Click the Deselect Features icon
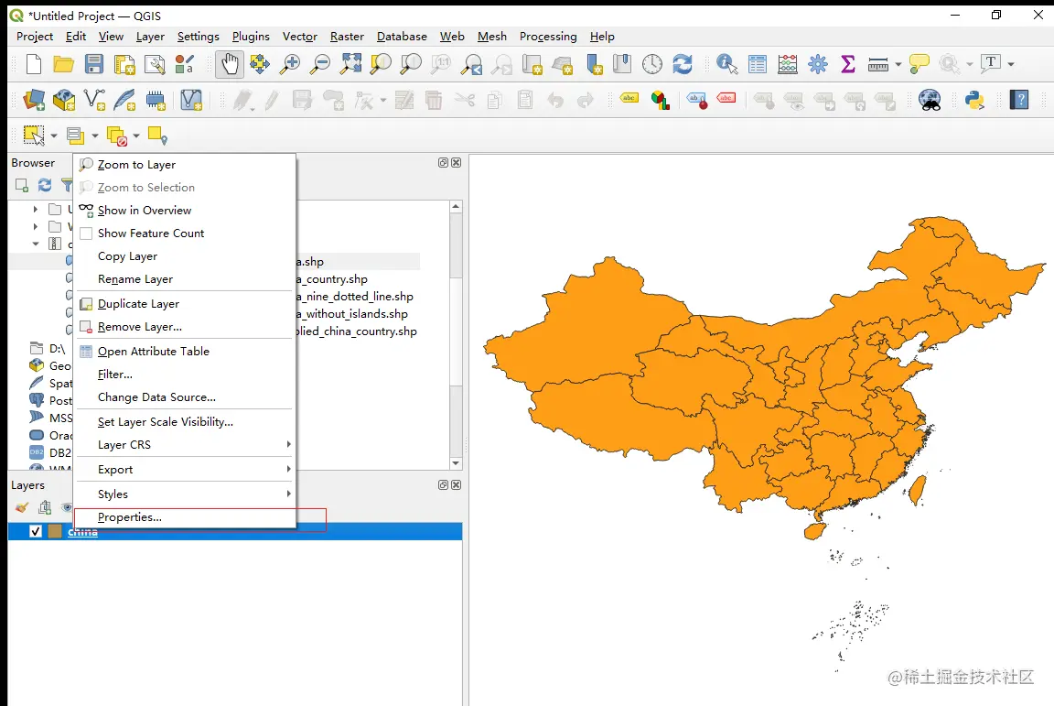Image resolution: width=1054 pixels, height=706 pixels. tap(117, 136)
